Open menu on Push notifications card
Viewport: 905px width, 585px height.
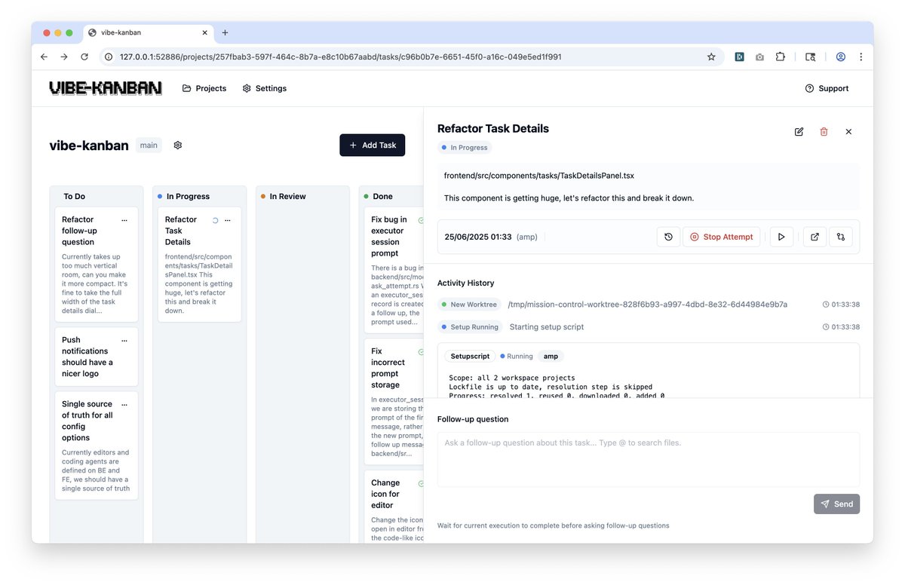[124, 341]
